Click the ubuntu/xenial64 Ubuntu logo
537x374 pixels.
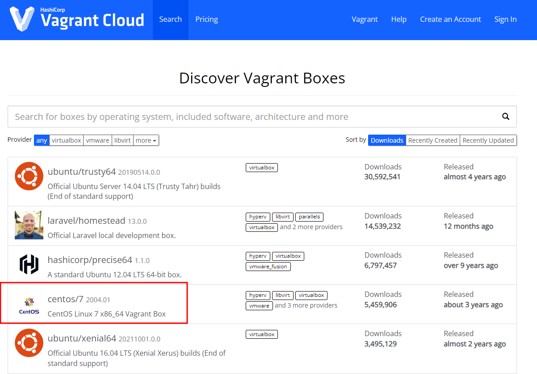[29, 343]
